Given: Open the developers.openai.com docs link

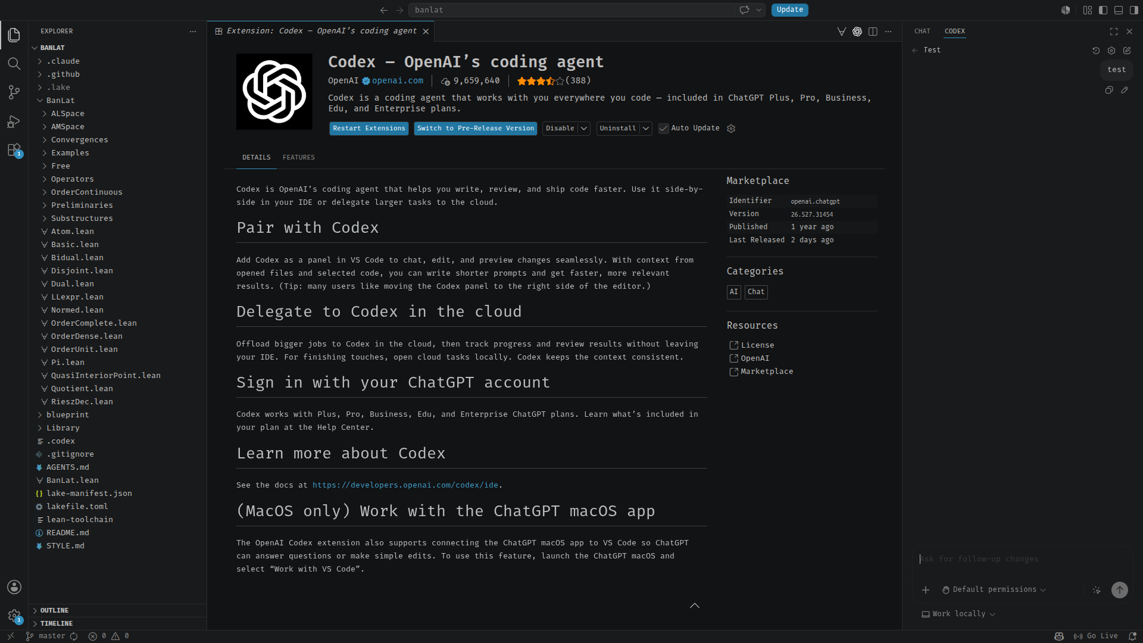Looking at the screenshot, I should tap(405, 486).
